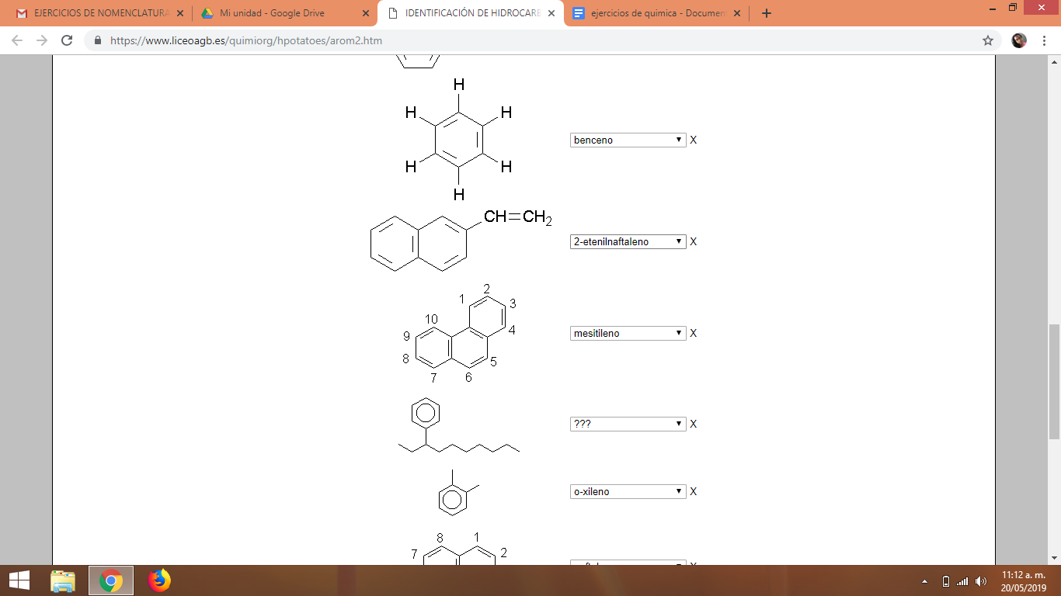Click the device battery tray icon
The width and height of the screenshot is (1061, 596).
point(945,581)
